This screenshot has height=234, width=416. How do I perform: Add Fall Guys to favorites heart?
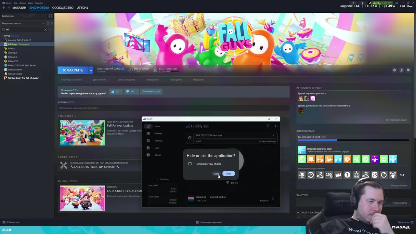click(408, 70)
